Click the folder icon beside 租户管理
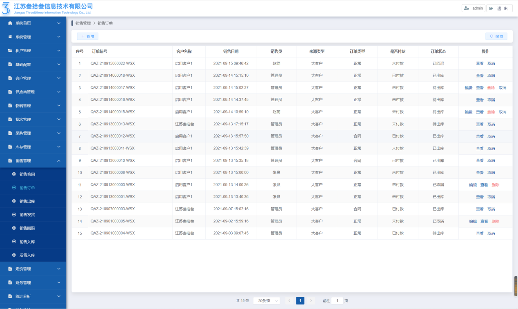518x309 pixels. click(x=10, y=51)
